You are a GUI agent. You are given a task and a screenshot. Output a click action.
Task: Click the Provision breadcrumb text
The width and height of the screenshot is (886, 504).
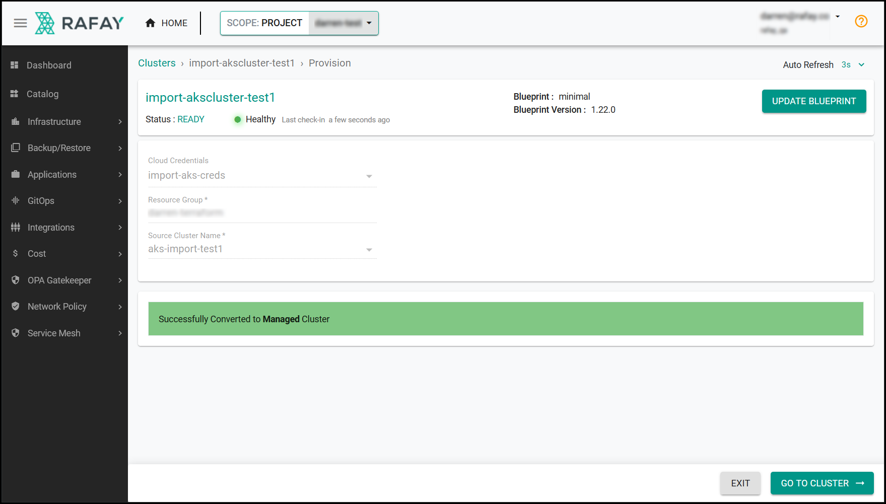[x=330, y=63]
